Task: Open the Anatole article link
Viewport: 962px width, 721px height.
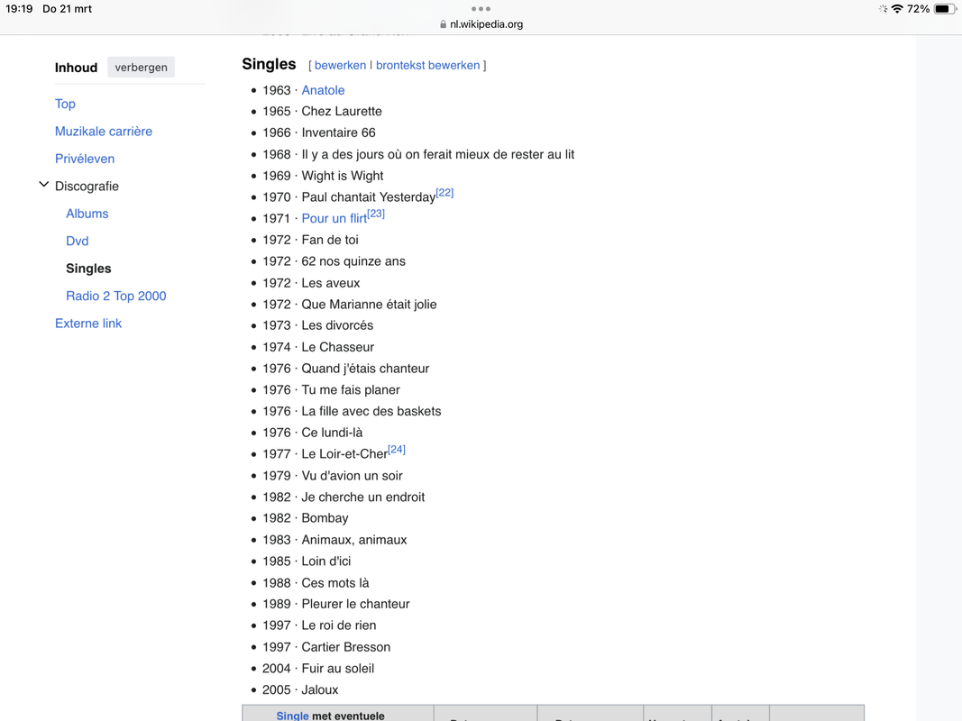Action: (324, 90)
